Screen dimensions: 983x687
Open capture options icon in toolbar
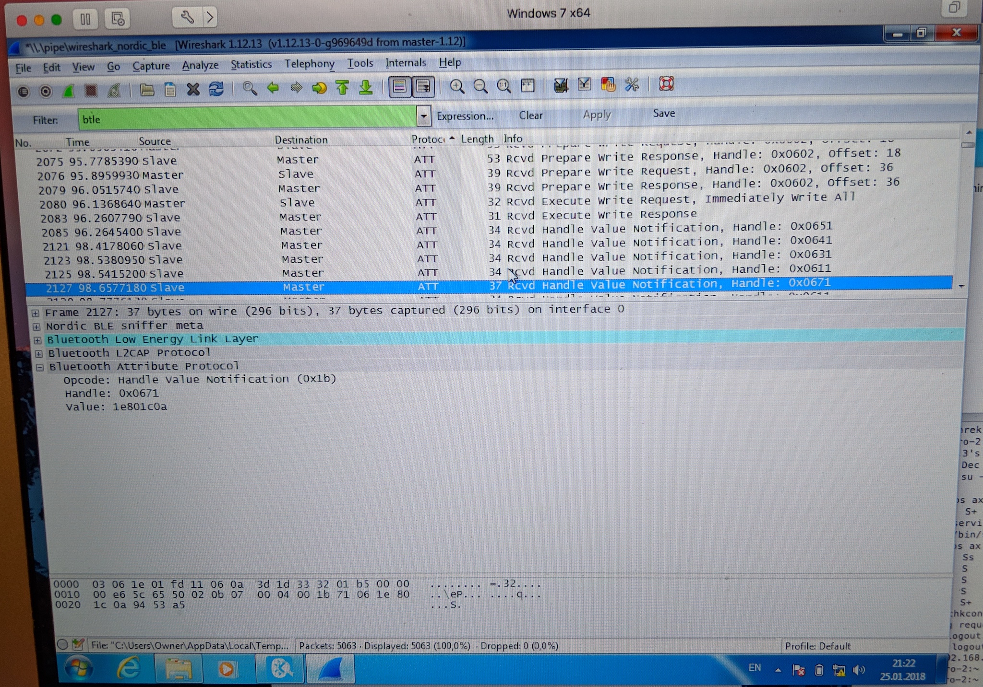pos(46,91)
